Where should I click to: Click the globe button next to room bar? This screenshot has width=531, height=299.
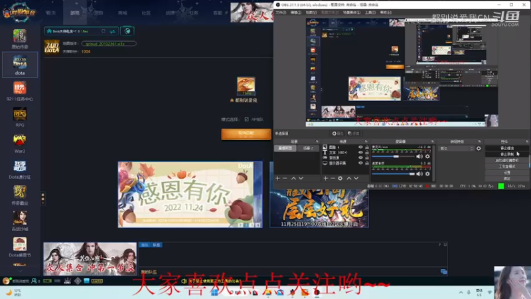coord(127,31)
